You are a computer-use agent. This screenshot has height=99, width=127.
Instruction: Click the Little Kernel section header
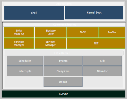pos(62,53)
